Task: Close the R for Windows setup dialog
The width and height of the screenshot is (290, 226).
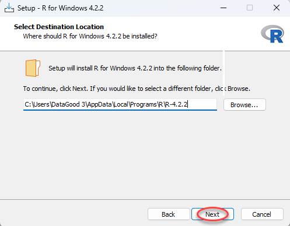Action: coord(277,8)
